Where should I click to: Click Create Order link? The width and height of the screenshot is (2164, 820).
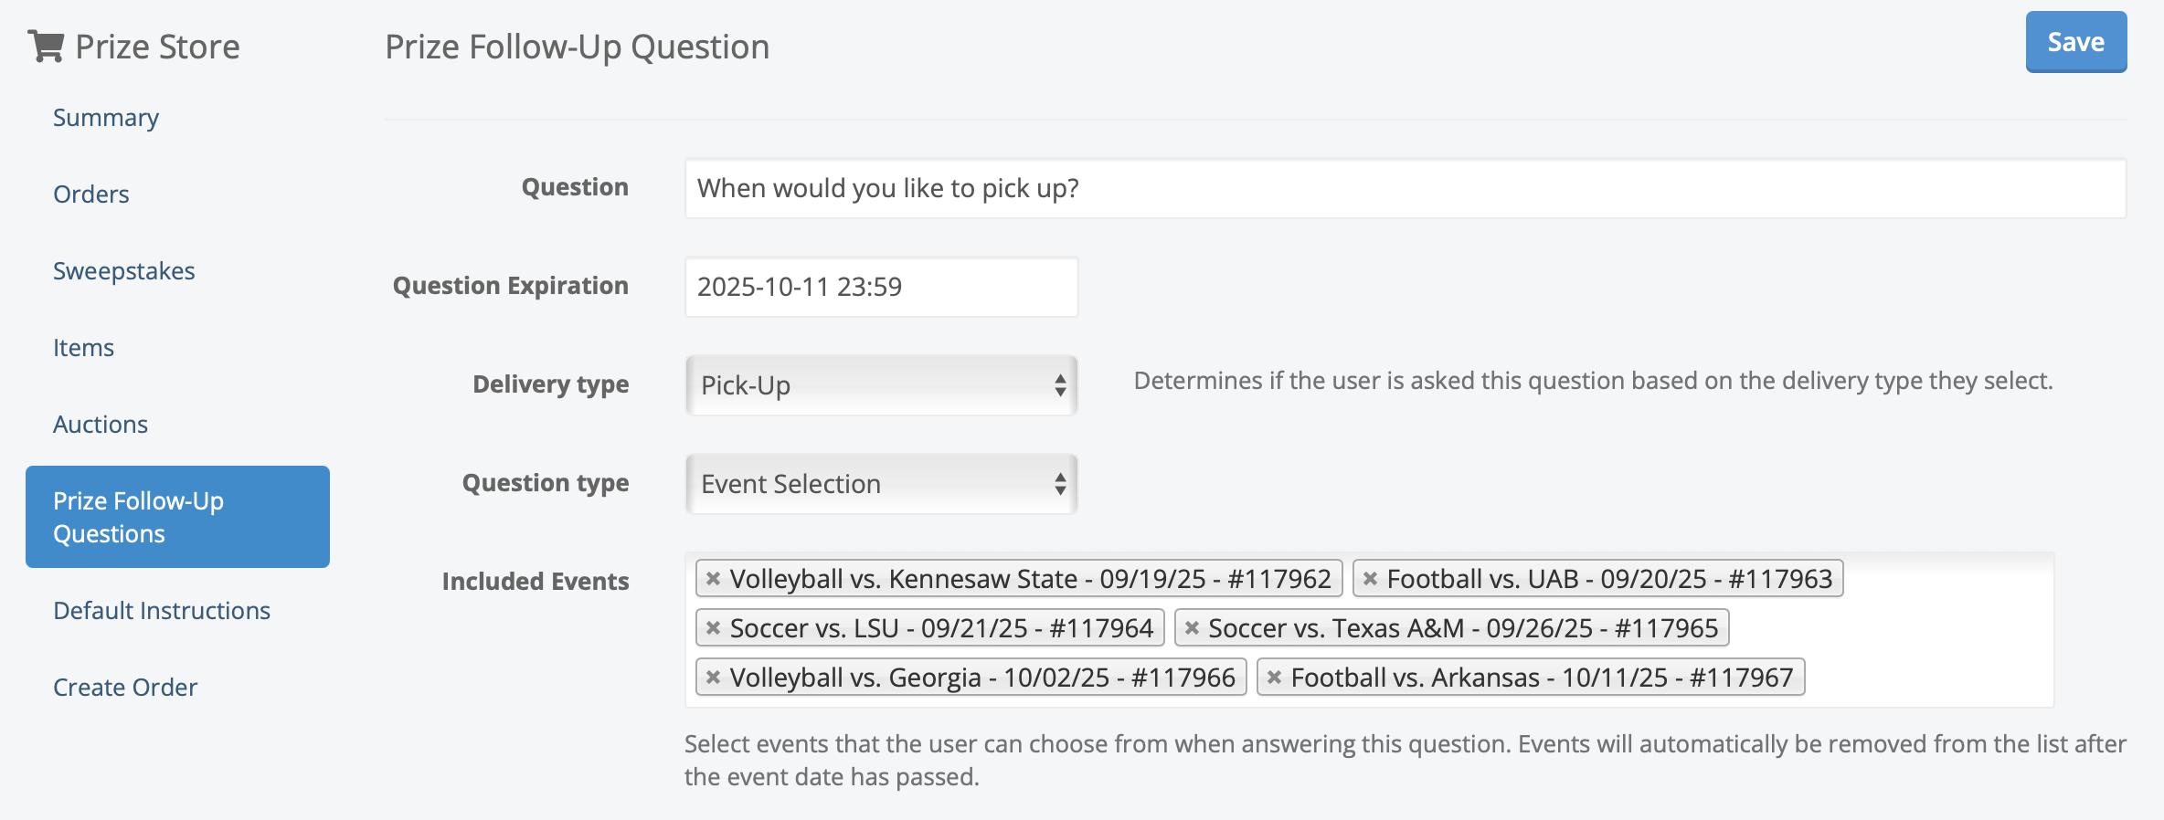(125, 688)
